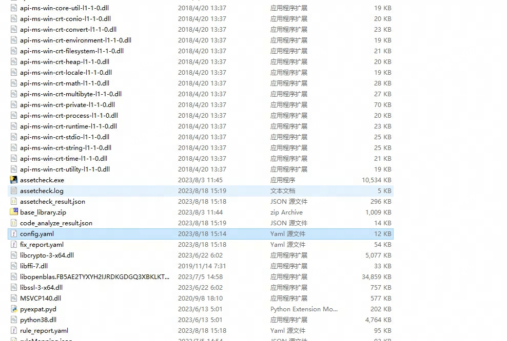
Task: Click the python38.dll file icon
Action: 14,319
